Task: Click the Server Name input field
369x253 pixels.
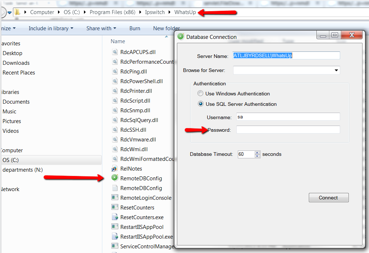Action: click(x=286, y=55)
